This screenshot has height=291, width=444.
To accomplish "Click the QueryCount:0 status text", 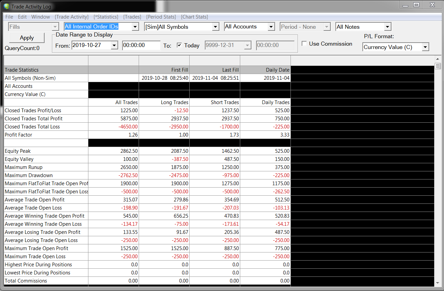I will pos(22,48).
